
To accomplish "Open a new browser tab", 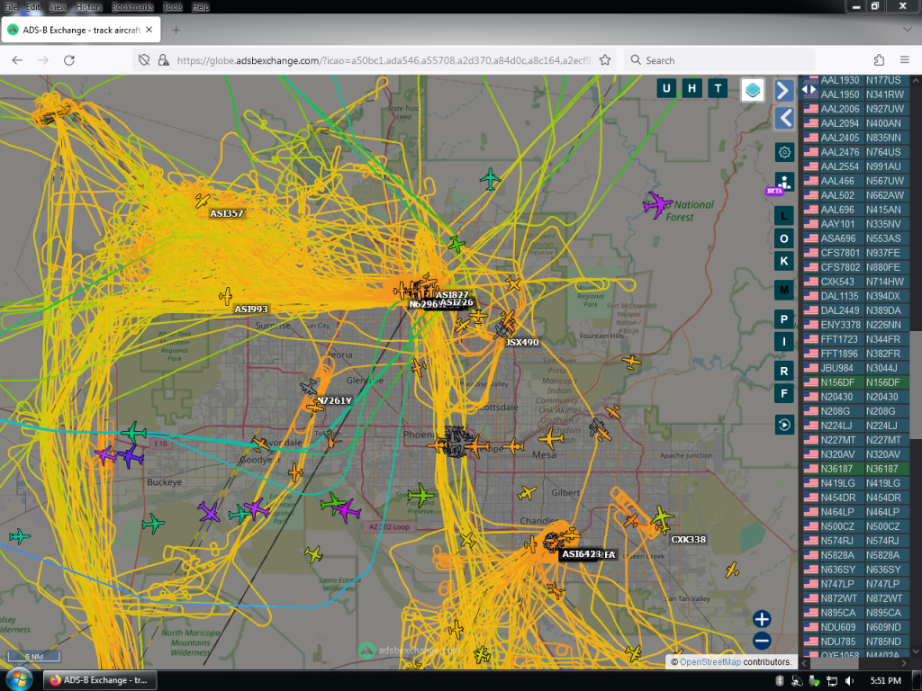I will click(176, 30).
